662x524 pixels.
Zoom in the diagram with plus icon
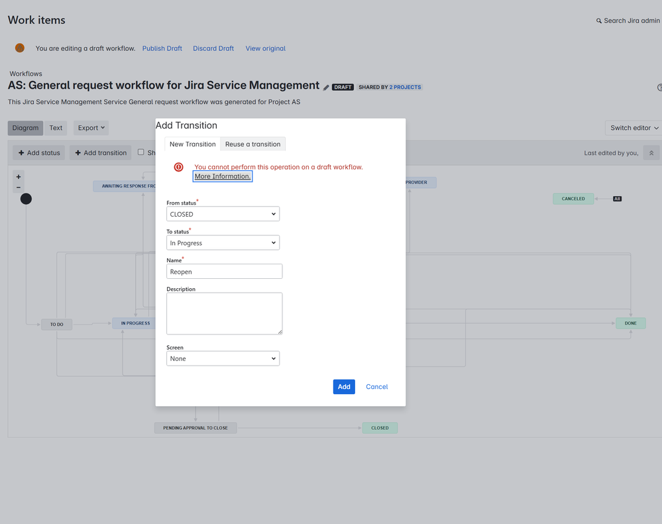(x=19, y=177)
